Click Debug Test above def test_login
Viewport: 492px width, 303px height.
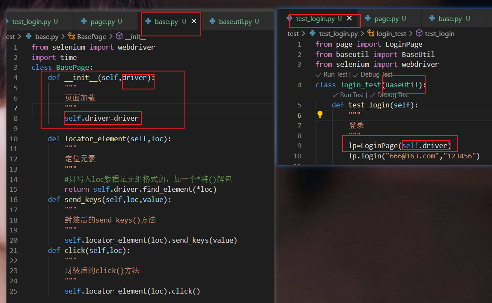pos(389,95)
